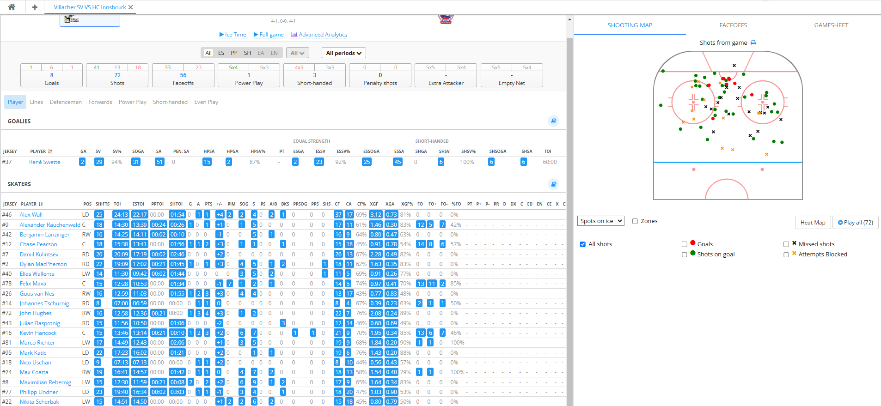This screenshot has height=406, width=881.
Task: Open Advanced Analytics chart link
Action: coord(319,35)
